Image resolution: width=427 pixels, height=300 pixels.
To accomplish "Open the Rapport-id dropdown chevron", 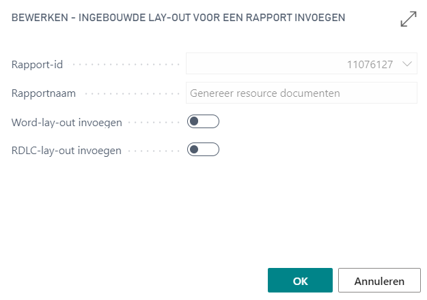I will (408, 64).
